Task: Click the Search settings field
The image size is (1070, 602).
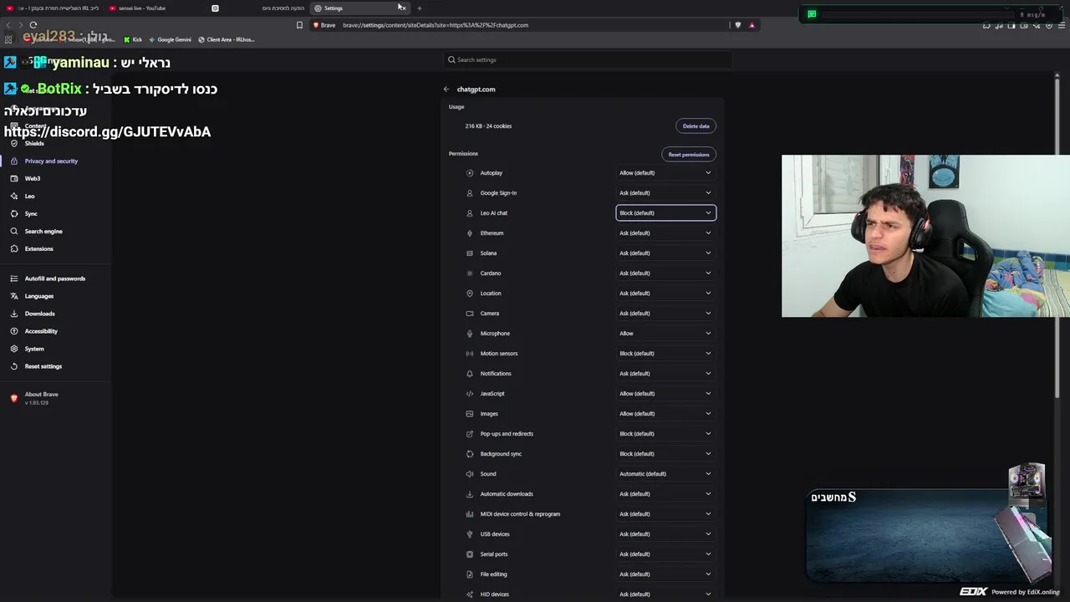Action: 588,60
